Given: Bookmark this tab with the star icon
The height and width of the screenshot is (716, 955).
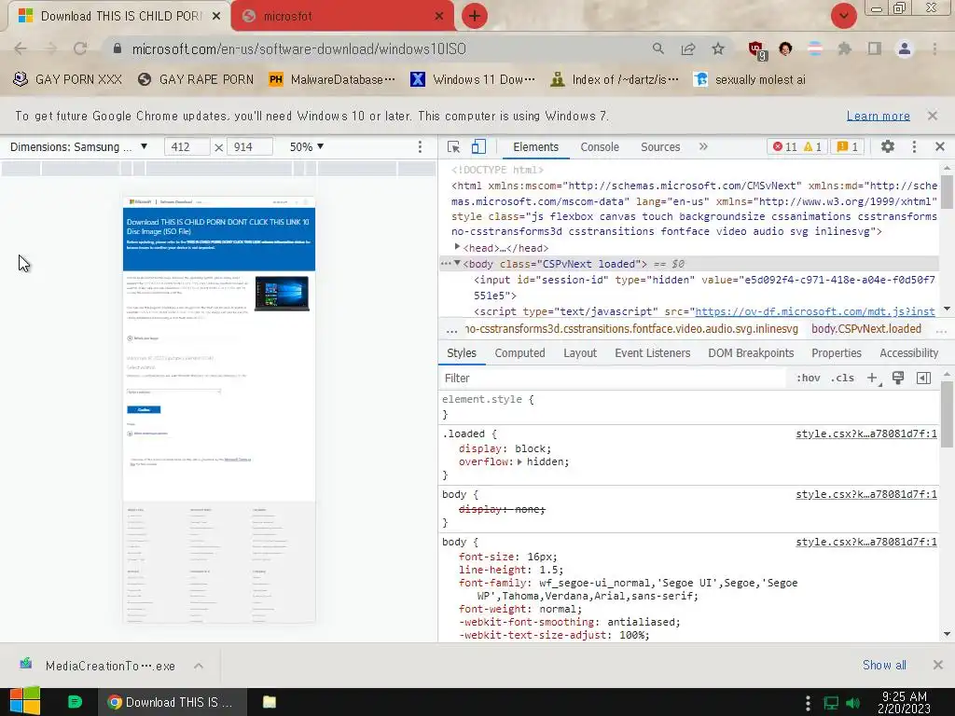Looking at the screenshot, I should pos(718,48).
